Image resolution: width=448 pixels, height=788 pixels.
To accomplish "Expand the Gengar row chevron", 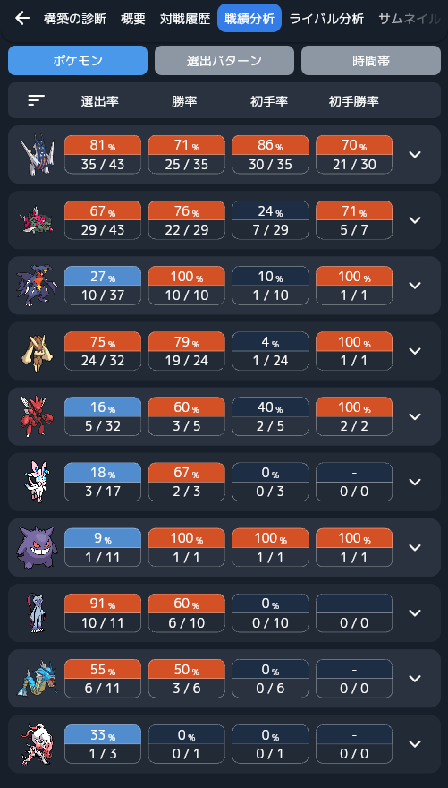I will (x=414, y=547).
